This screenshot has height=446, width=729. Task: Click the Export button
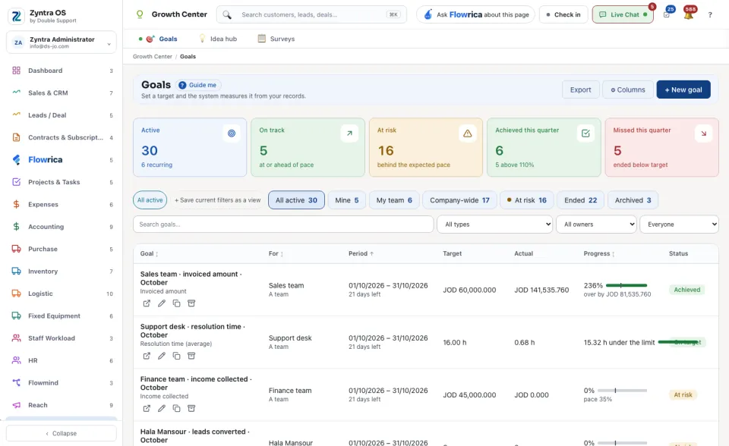pyautogui.click(x=580, y=90)
